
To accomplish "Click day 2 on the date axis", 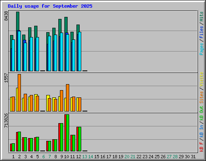I will [19, 157].
